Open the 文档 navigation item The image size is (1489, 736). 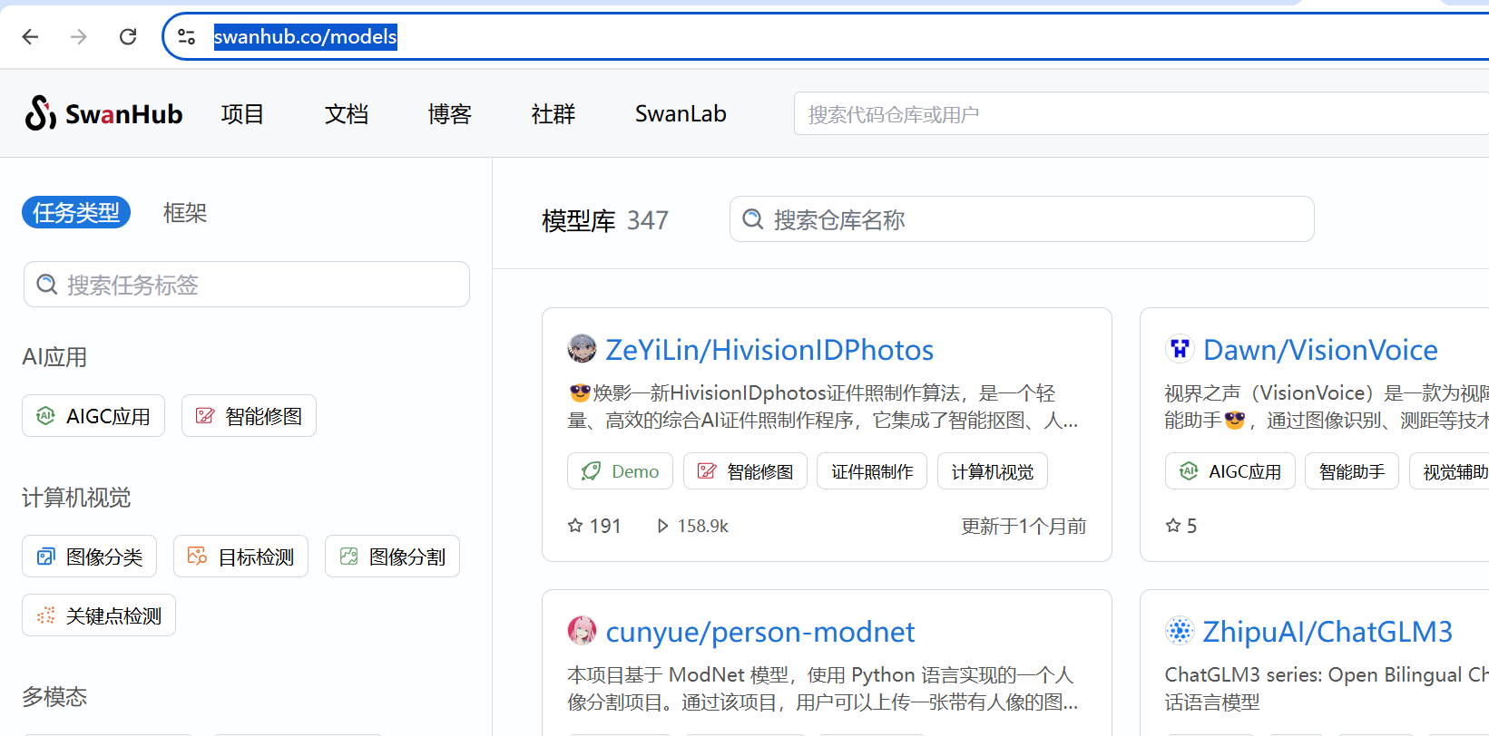pyautogui.click(x=347, y=113)
